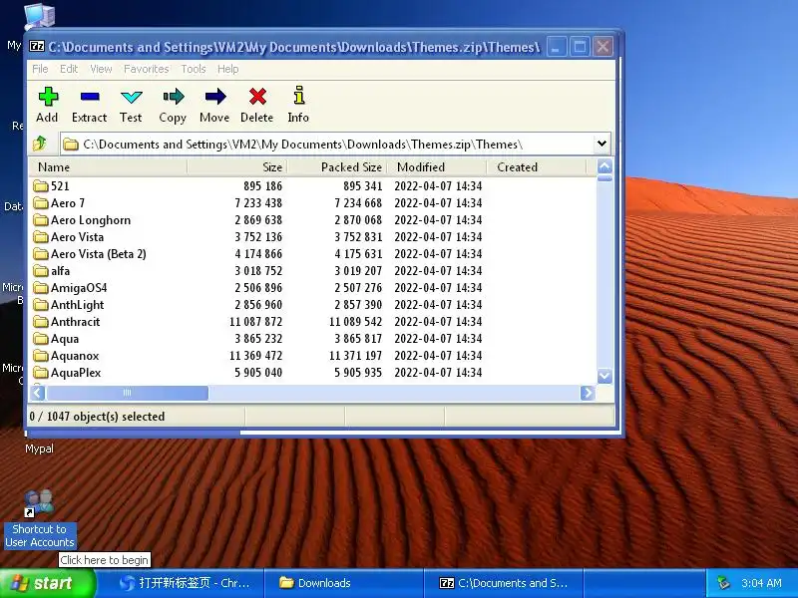Screen dimensions: 798x598
Task: Select the Aero 7 folder icon
Action: [x=41, y=203]
